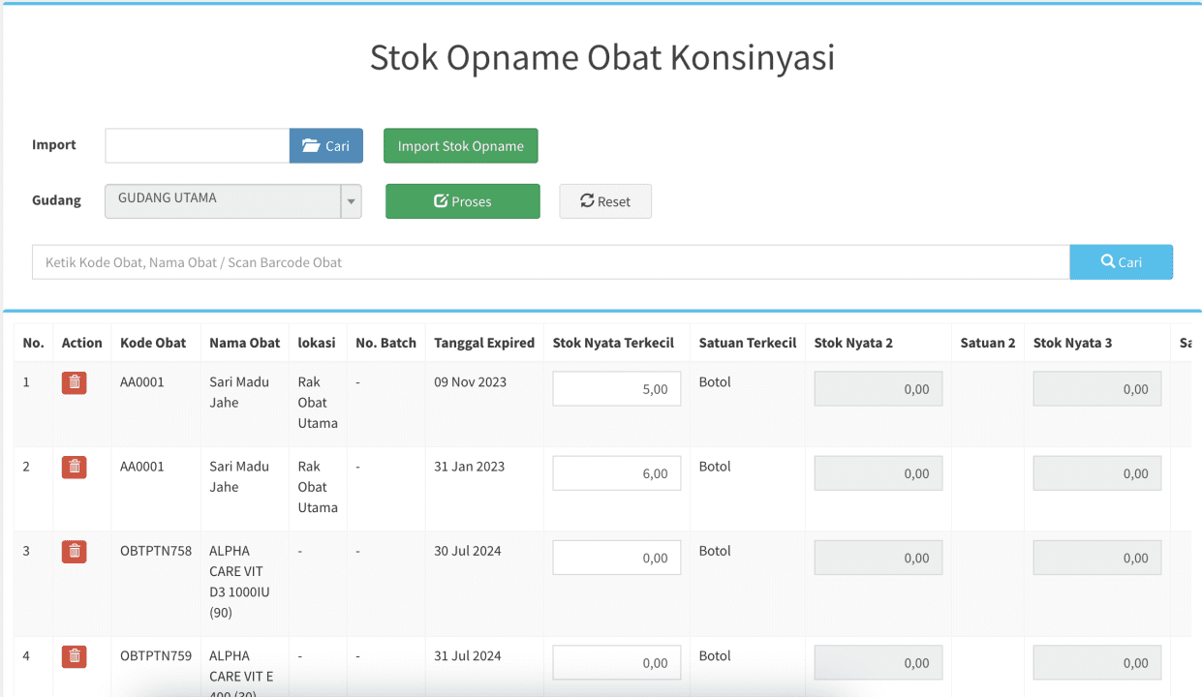Click Stok Nyata 2 field for OBTPTN759
Screen dimensions: 1202x697
point(878,663)
